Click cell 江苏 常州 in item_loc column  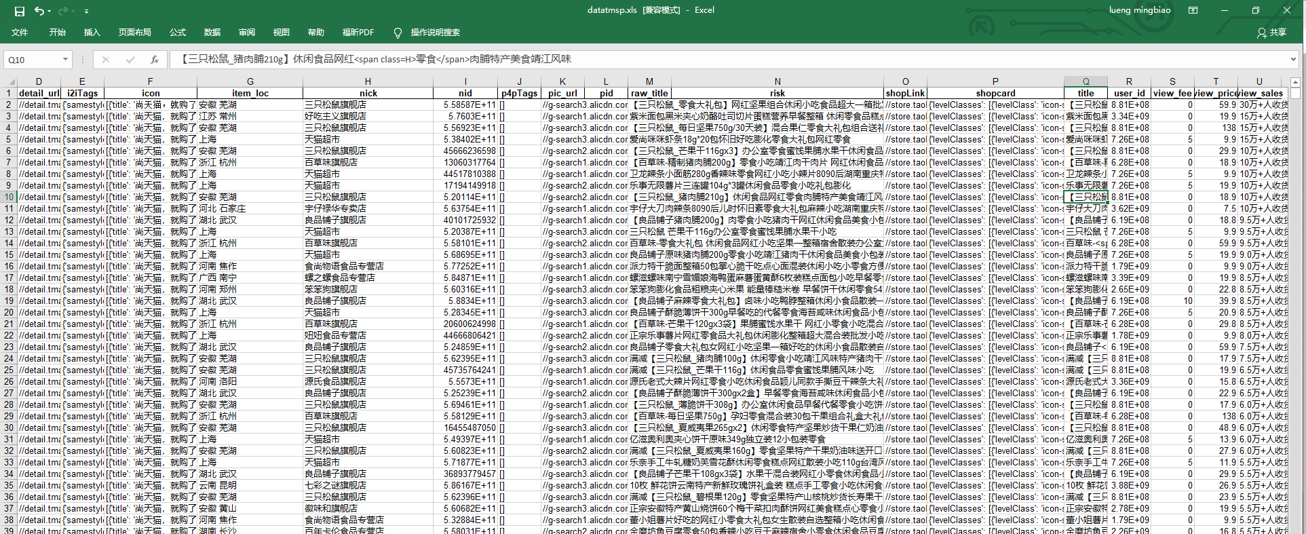250,116
